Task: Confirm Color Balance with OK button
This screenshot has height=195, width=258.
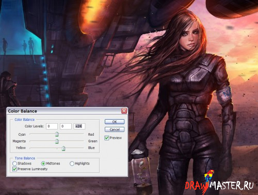Action: (x=115, y=122)
